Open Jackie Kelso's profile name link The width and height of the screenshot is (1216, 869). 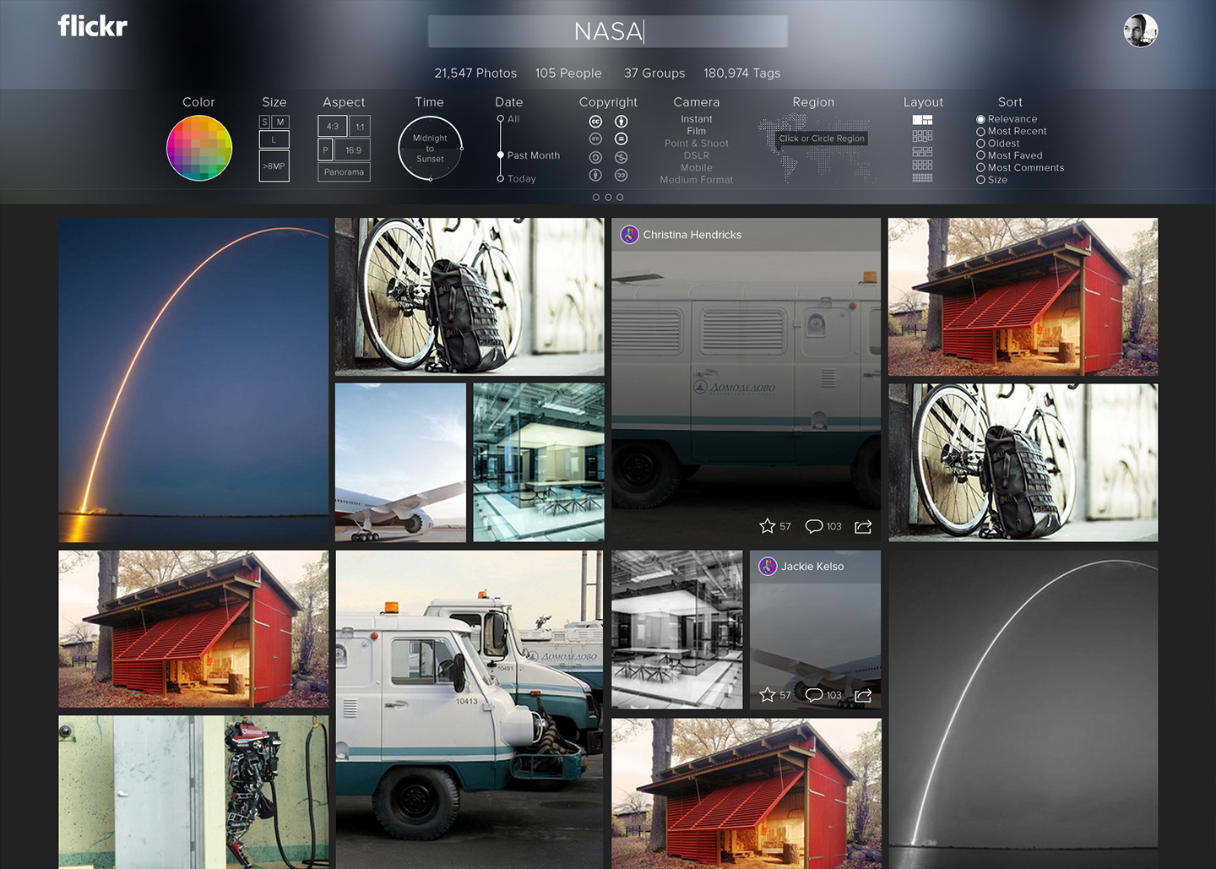tap(812, 566)
